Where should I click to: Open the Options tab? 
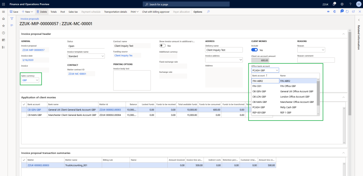pos(198,12)
